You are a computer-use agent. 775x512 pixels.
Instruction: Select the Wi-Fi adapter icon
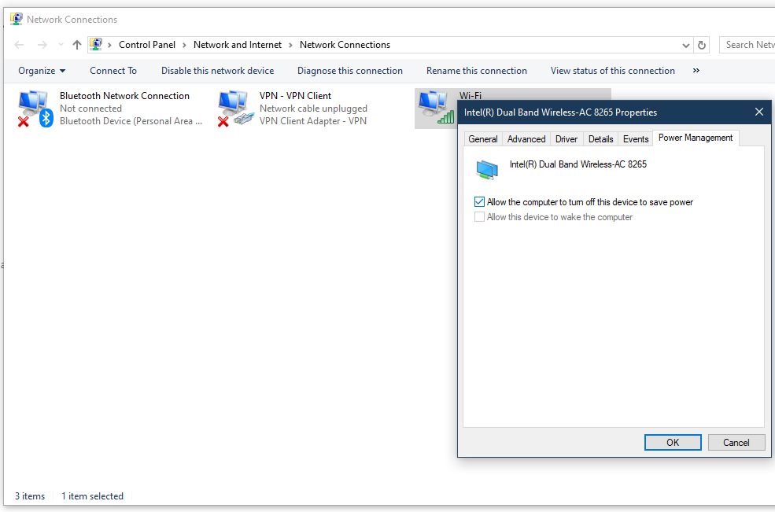pyautogui.click(x=436, y=107)
